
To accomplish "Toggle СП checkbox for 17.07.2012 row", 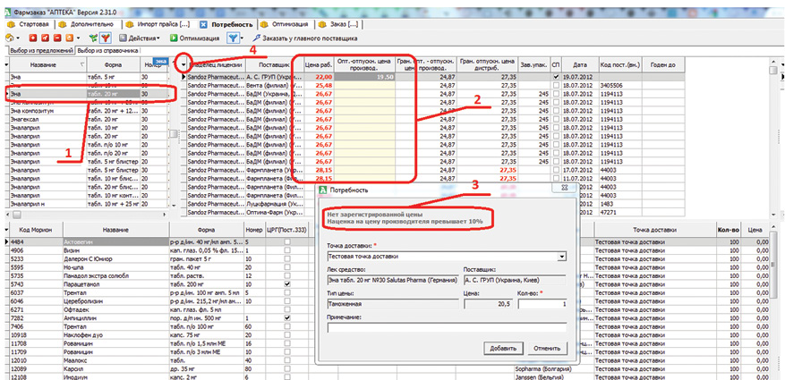I will (x=556, y=171).
